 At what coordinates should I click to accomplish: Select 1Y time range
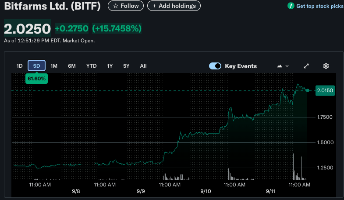point(110,66)
